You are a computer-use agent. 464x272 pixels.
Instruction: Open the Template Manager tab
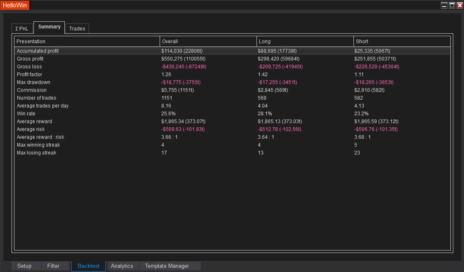click(x=167, y=266)
